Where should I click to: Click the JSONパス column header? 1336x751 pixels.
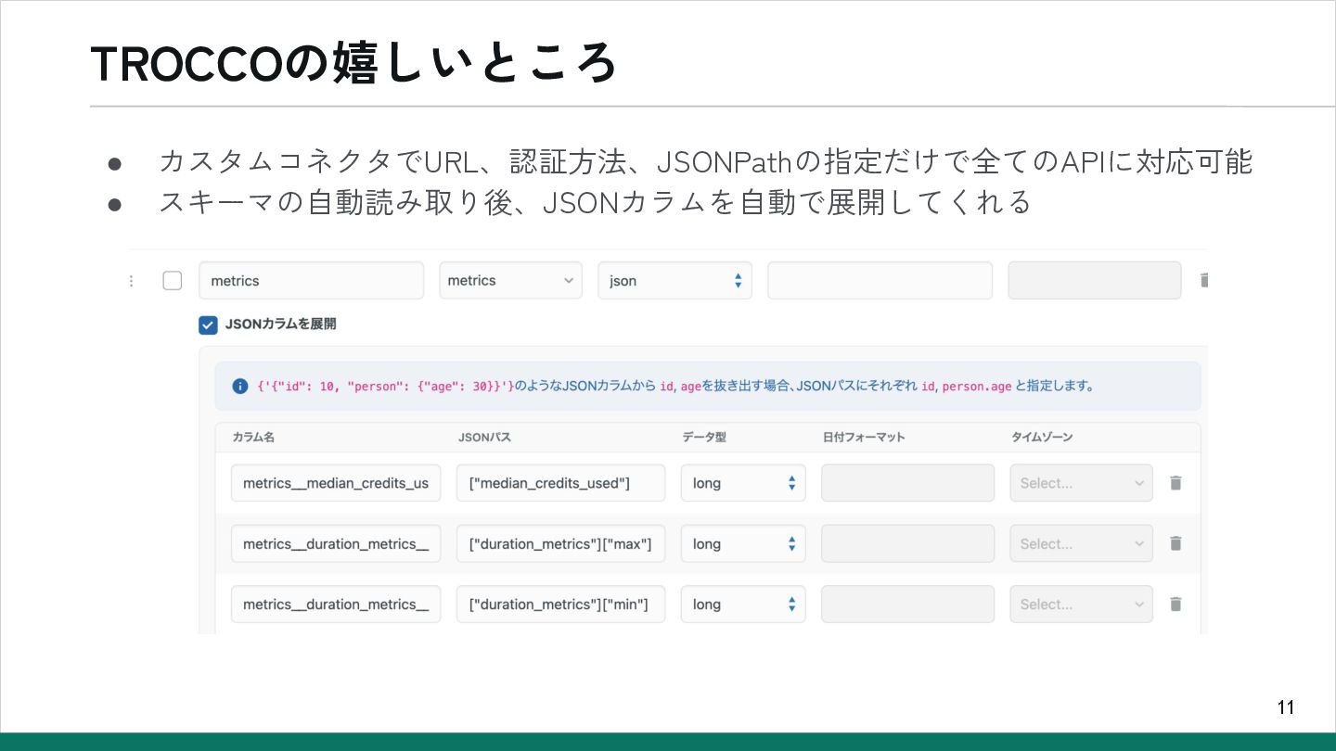(485, 437)
